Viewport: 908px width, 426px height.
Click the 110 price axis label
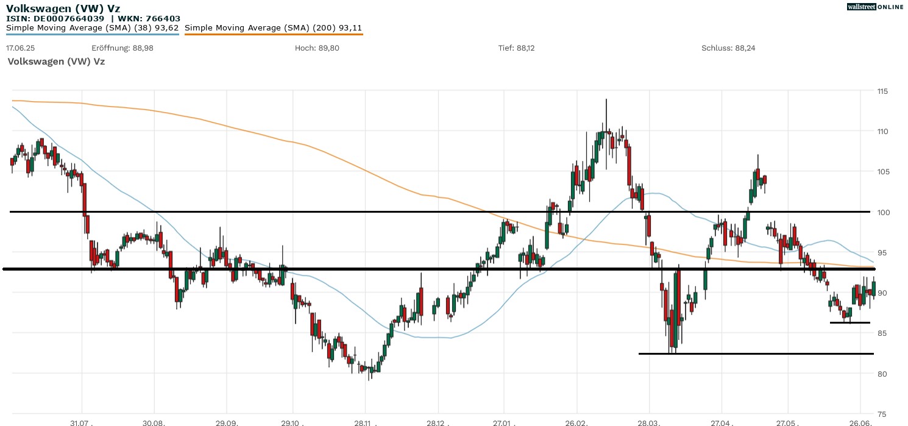882,132
